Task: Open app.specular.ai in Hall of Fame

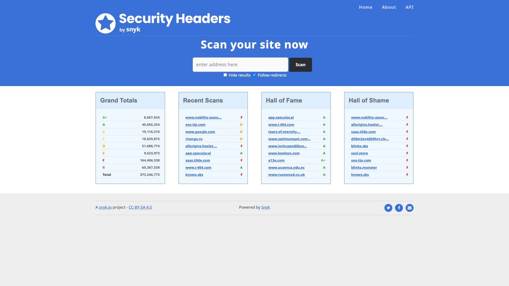Action: (x=281, y=118)
